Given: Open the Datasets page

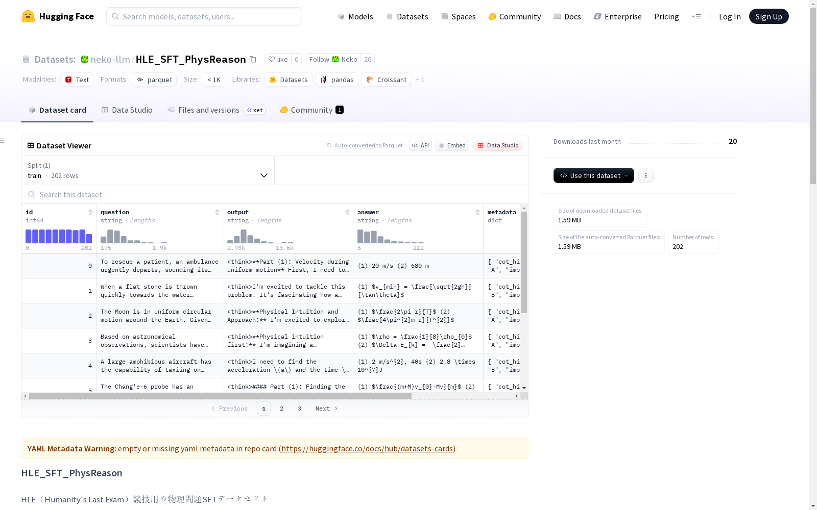Looking at the screenshot, I should coord(407,16).
